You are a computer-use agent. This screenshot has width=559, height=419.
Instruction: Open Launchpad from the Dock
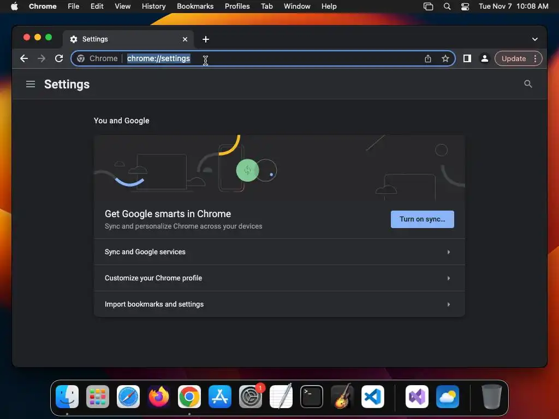coord(98,397)
